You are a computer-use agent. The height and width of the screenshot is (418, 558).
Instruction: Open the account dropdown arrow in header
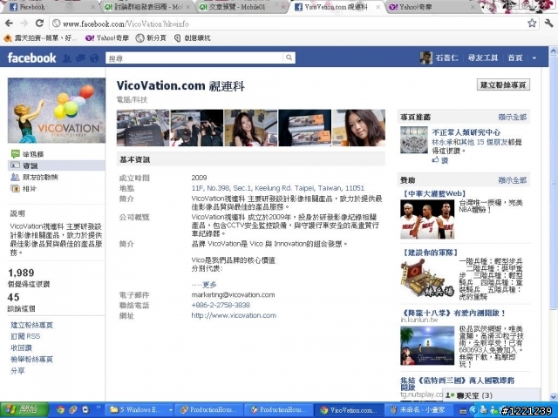click(534, 58)
